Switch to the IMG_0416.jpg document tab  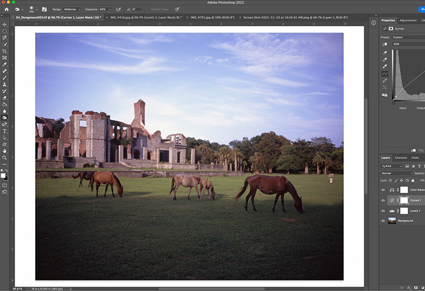(146, 18)
